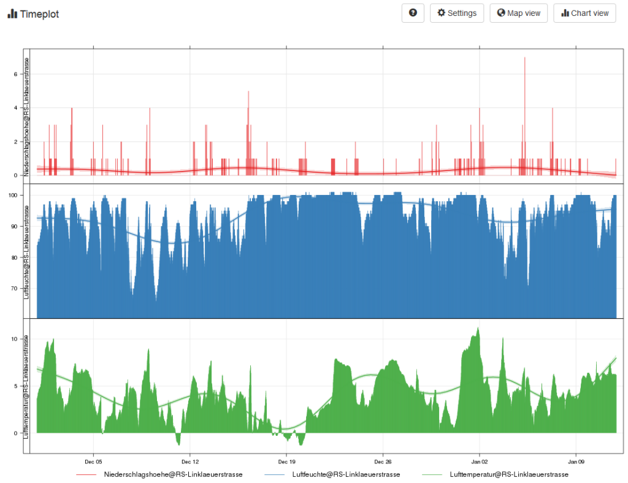This screenshot has width=628, height=483.
Task: Click the 10 tick on temperature axis
Action: 15,339
